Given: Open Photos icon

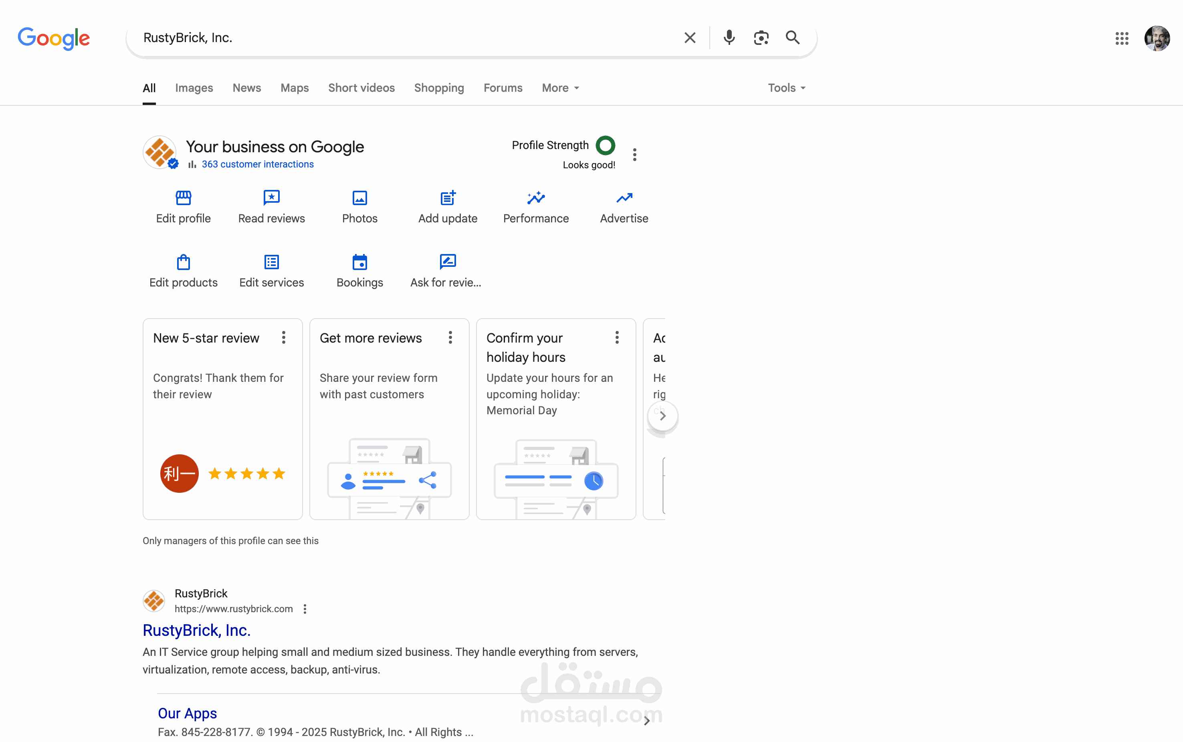Looking at the screenshot, I should click(x=360, y=198).
